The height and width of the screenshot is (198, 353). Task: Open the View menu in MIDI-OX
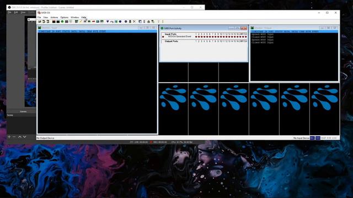(x=45, y=17)
